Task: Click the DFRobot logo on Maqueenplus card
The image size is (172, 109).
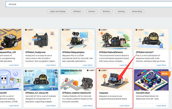Action: 66,30
